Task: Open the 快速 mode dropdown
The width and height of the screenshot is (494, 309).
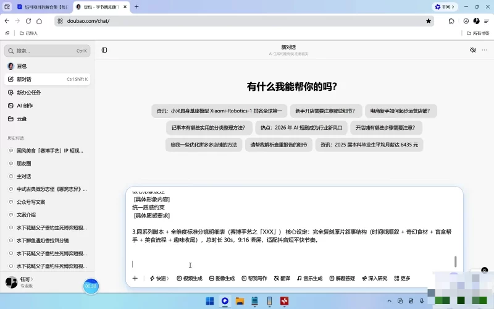Action: coord(159,279)
